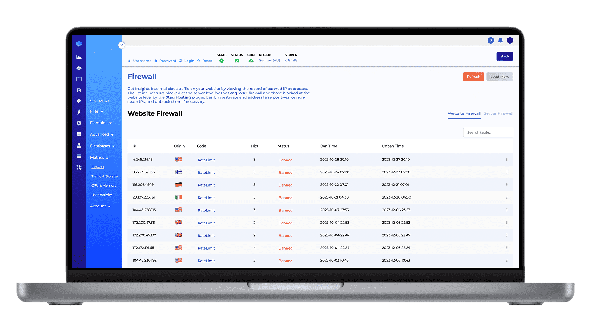Viewport: 591px width, 332px height.
Task: Click inside the Search table field
Action: [x=488, y=132]
